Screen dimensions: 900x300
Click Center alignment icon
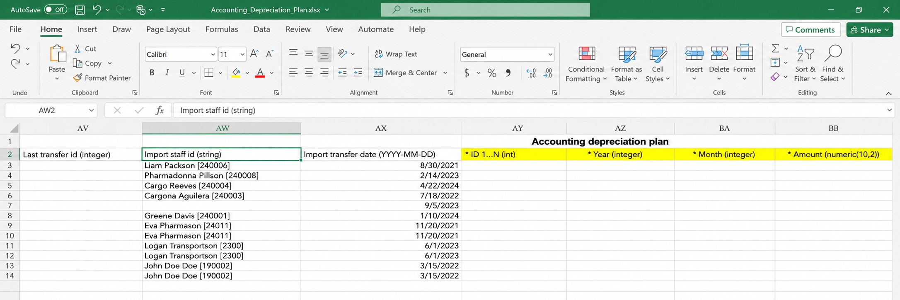[309, 73]
